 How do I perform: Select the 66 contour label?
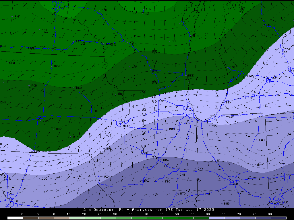(144, 133)
